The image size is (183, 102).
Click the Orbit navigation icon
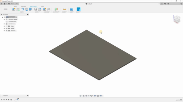(80, 96)
